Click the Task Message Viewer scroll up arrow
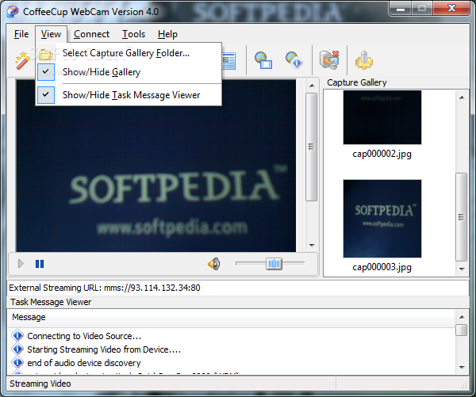Image resolution: width=476 pixels, height=397 pixels. pyautogui.click(x=462, y=317)
